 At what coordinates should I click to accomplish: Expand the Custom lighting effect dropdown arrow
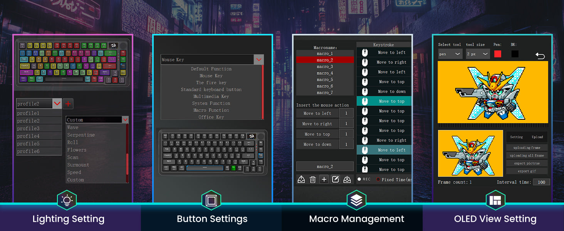pyautogui.click(x=125, y=120)
